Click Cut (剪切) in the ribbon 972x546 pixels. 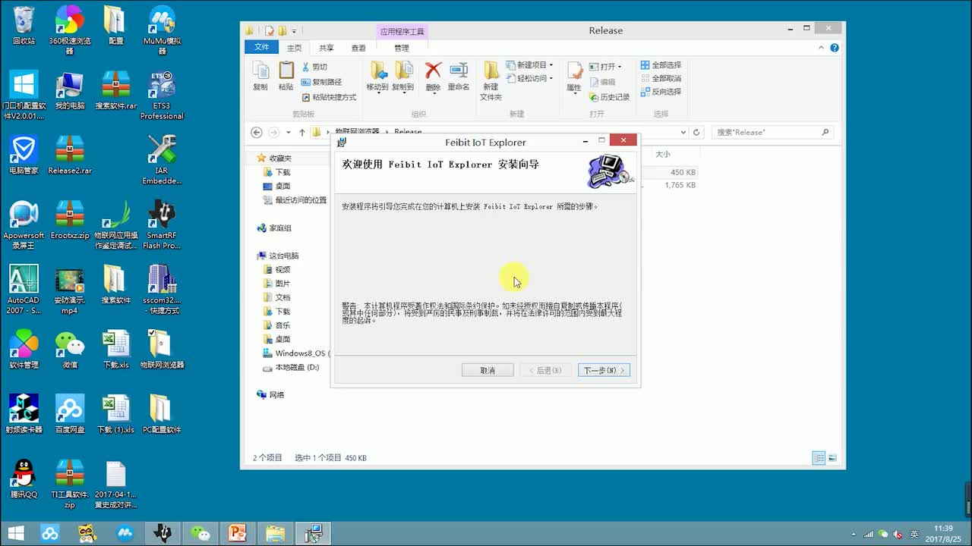314,67
